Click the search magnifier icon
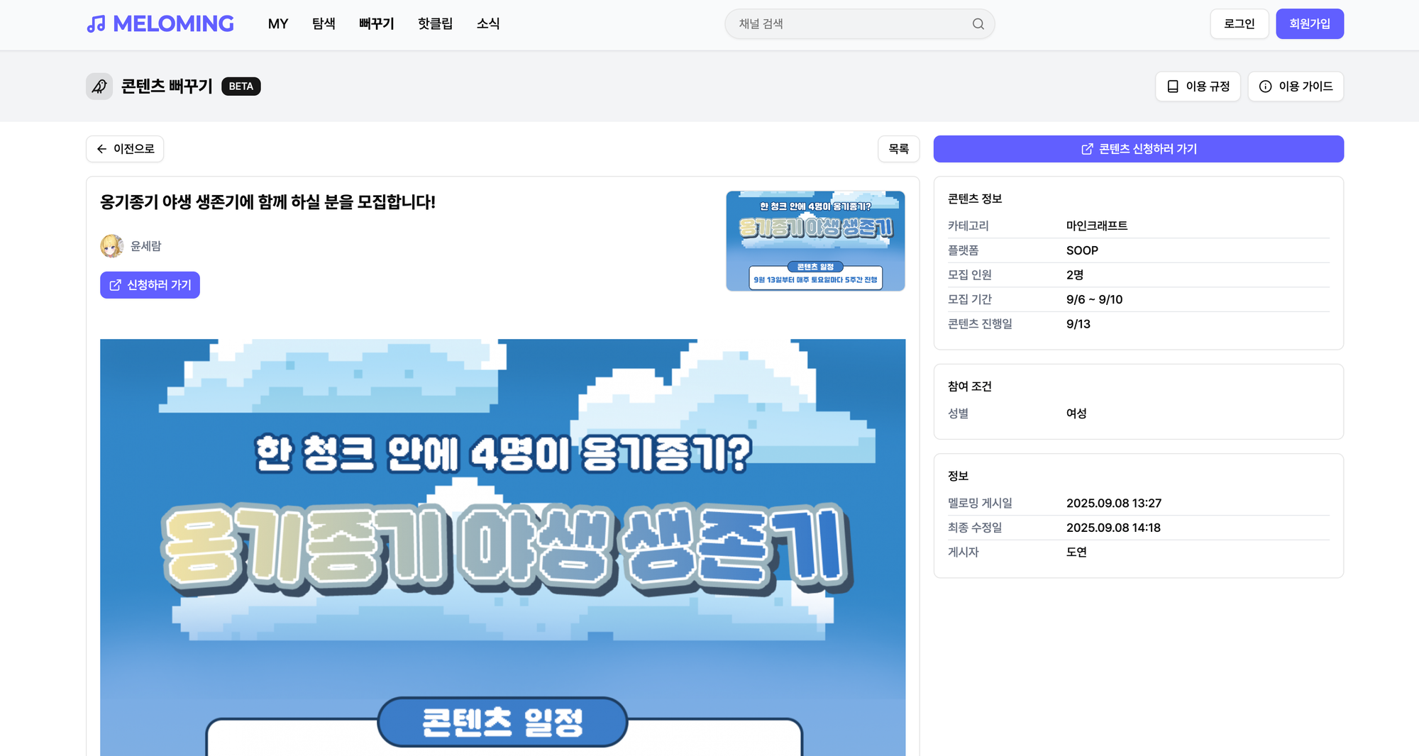This screenshot has width=1419, height=756. [x=978, y=24]
